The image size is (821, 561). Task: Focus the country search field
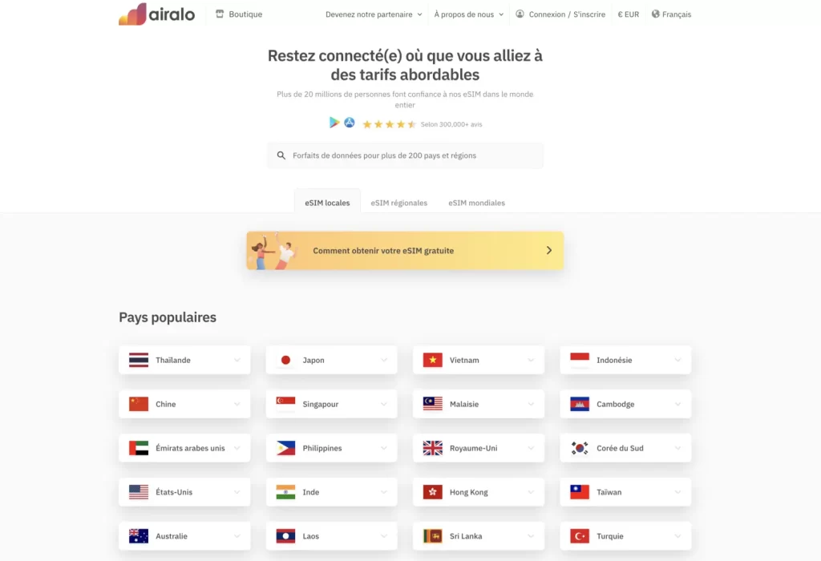point(405,155)
